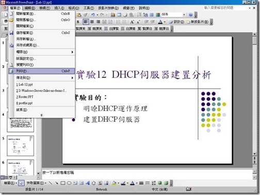The image size is (260, 195).
Task: Open the 投影片放映 (Slide Show) menu
Action: point(108,8)
